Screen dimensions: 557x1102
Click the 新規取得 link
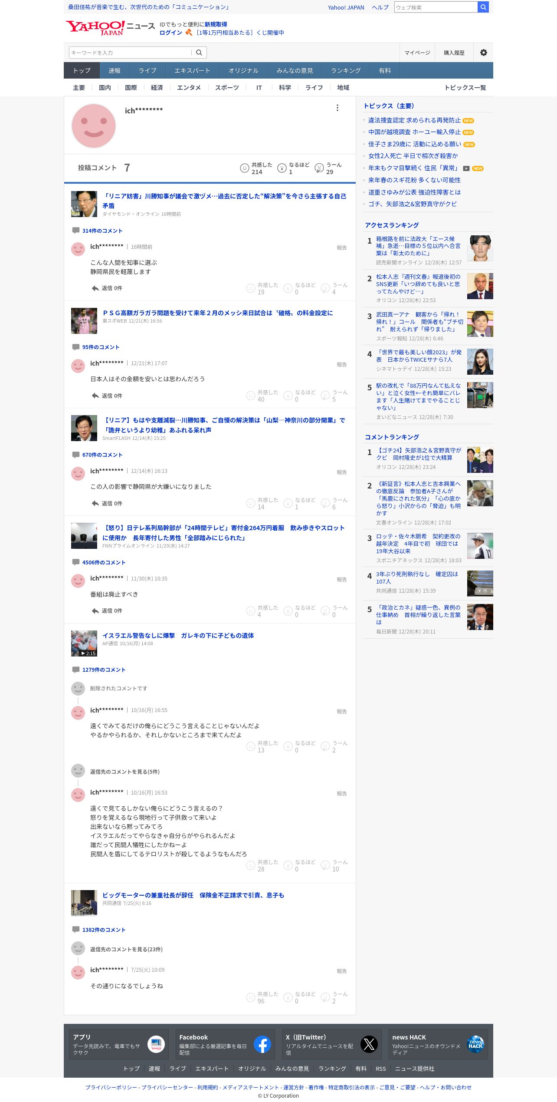point(216,24)
